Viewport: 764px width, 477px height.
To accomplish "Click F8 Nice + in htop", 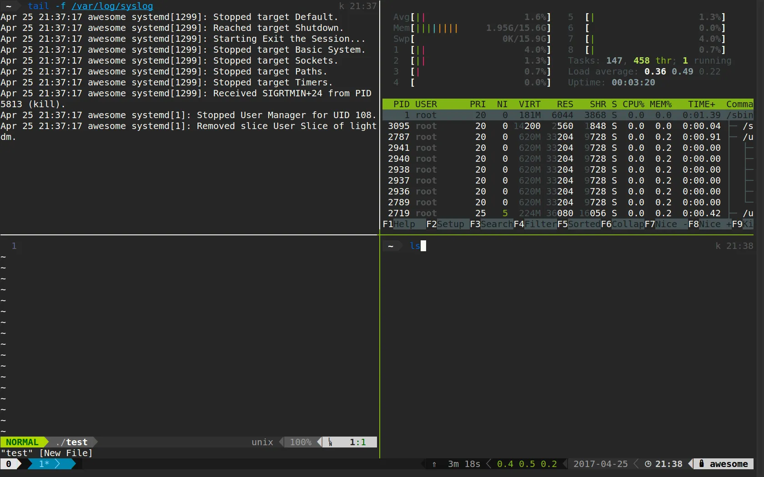I will tap(710, 224).
